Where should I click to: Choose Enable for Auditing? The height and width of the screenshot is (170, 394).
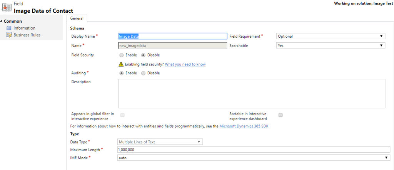[121, 73]
